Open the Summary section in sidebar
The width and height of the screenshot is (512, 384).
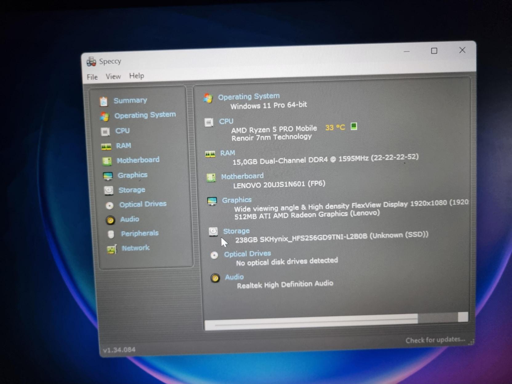coord(130,100)
